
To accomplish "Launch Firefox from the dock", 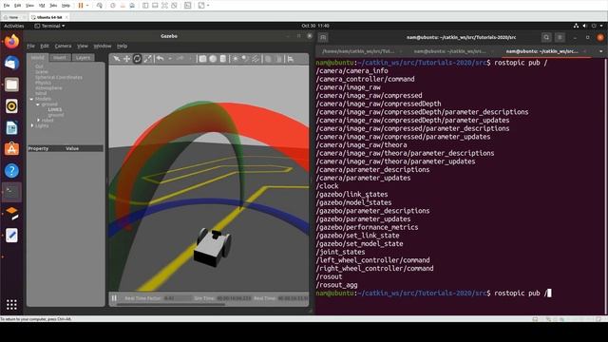I will point(11,41).
